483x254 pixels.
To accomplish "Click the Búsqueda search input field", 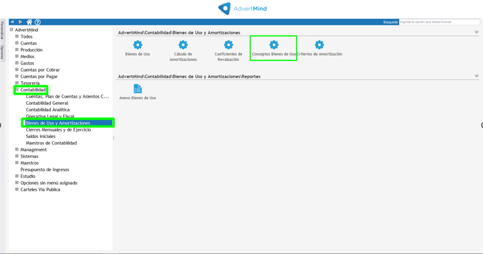I will point(439,22).
